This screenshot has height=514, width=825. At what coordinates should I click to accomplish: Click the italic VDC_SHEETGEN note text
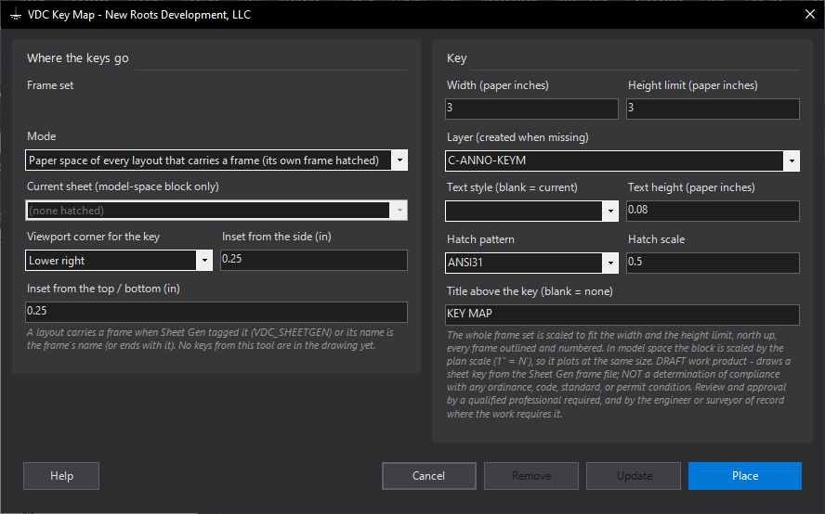click(x=211, y=339)
